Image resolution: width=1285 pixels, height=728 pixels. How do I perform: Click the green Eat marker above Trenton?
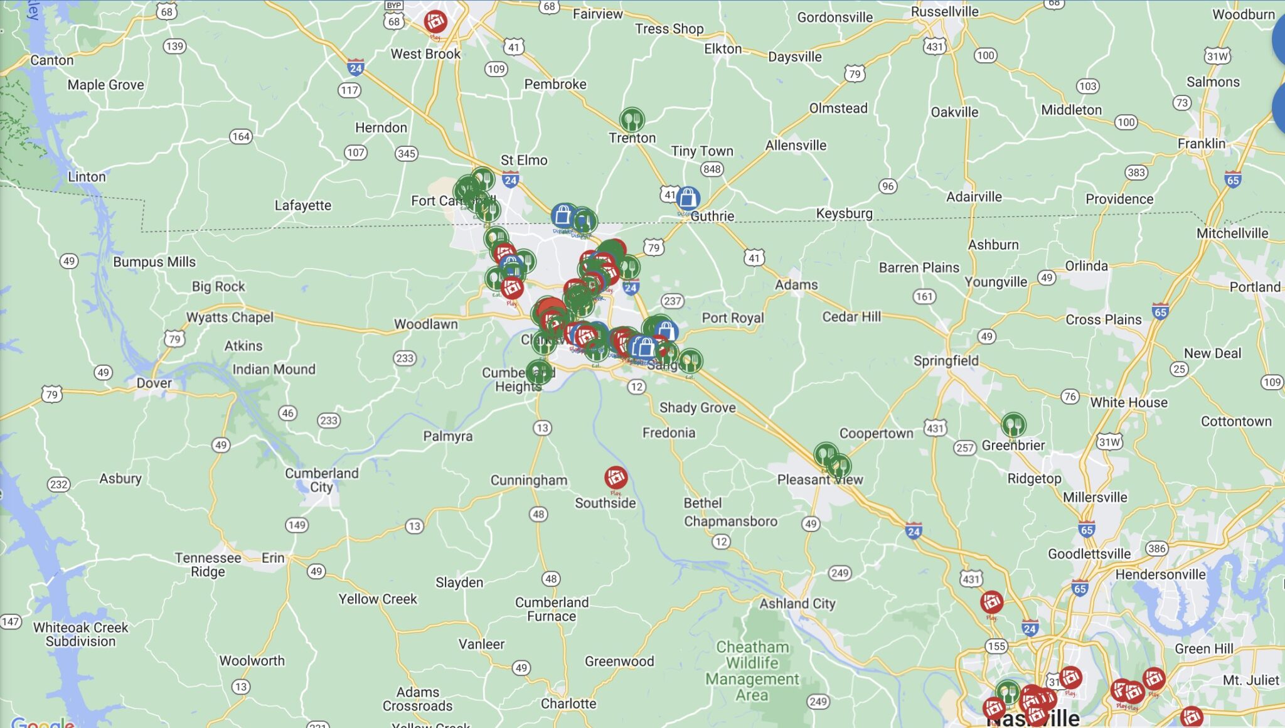click(632, 119)
